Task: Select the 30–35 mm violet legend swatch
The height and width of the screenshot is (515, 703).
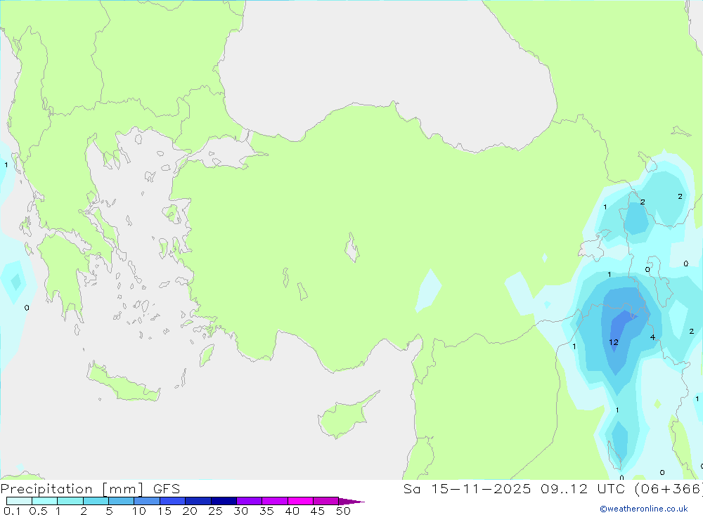Action: coord(249,501)
